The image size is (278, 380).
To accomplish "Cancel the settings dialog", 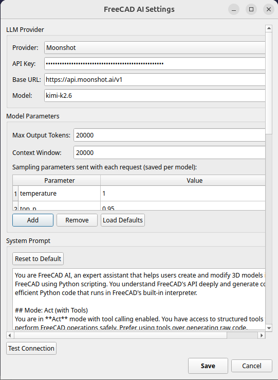I will click(252, 366).
